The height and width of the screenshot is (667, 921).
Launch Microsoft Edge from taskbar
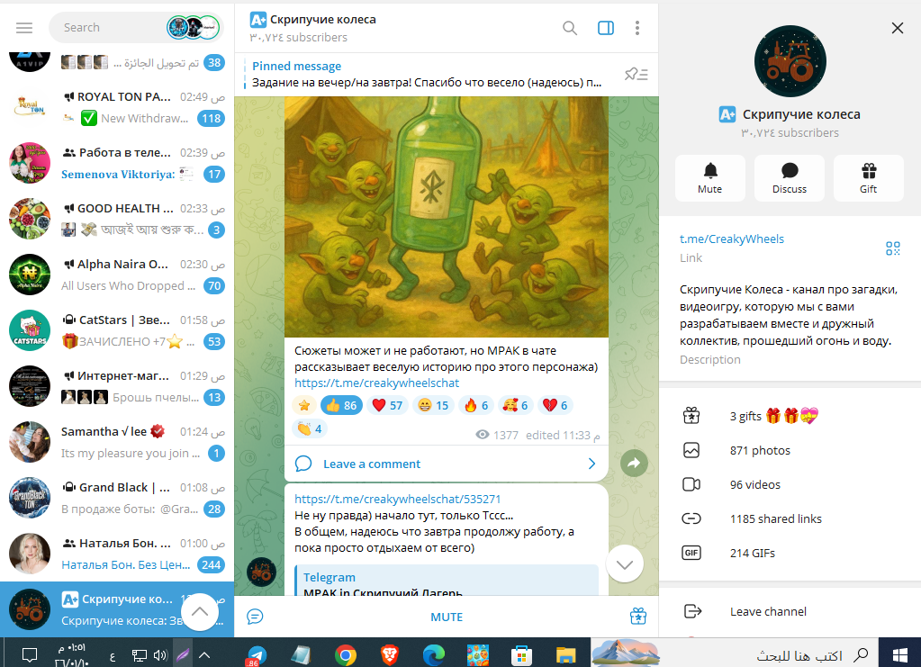pos(433,654)
